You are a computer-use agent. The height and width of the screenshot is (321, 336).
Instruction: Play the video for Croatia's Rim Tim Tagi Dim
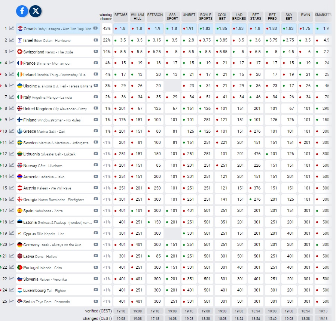click(95, 28)
